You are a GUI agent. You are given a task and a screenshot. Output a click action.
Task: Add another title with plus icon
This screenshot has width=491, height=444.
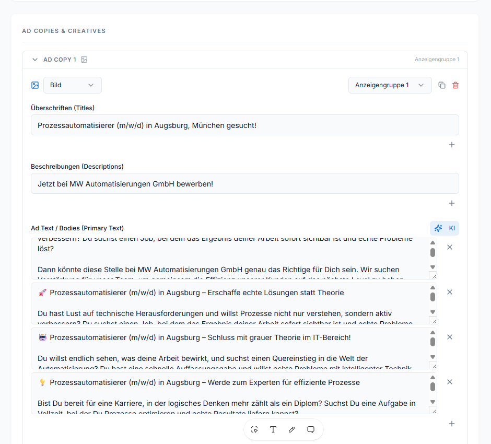(451, 145)
